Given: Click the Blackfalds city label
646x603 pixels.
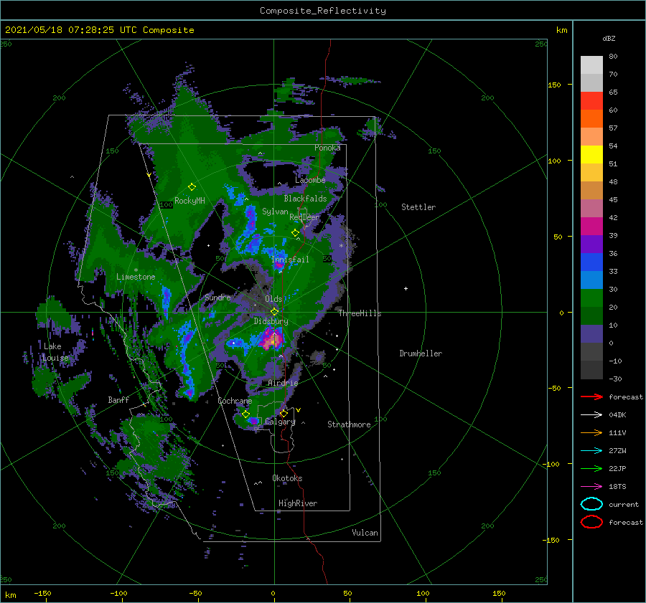Looking at the screenshot, I should [305, 199].
